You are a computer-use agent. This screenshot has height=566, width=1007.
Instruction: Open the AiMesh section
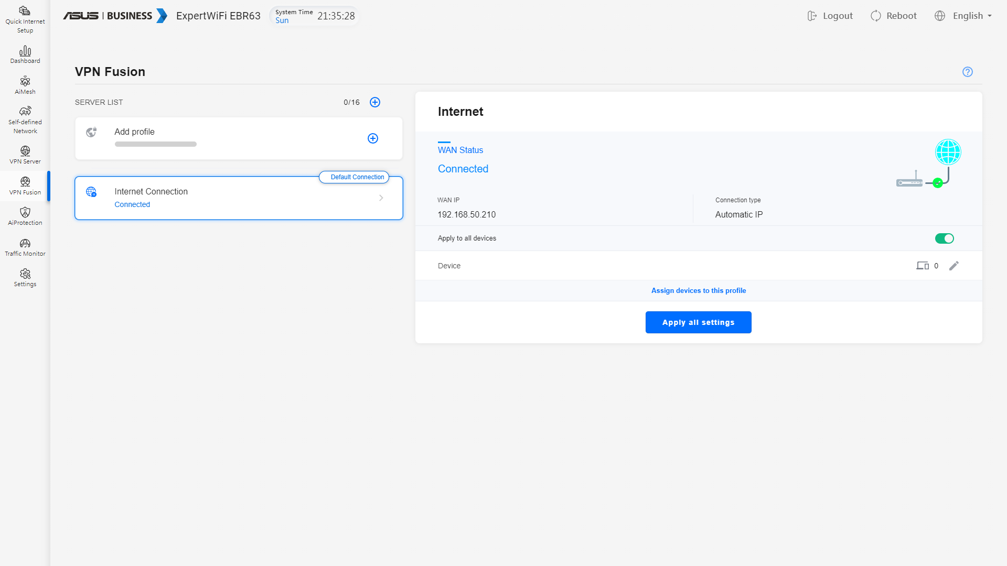tap(25, 85)
